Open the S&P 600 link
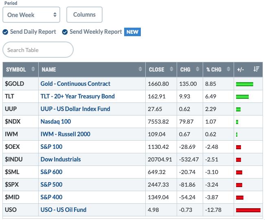Viewport: 265px width, 220px height. coord(51,172)
